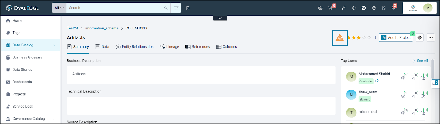
Task: Click the Business Glossary book icon
Action: (8, 57)
